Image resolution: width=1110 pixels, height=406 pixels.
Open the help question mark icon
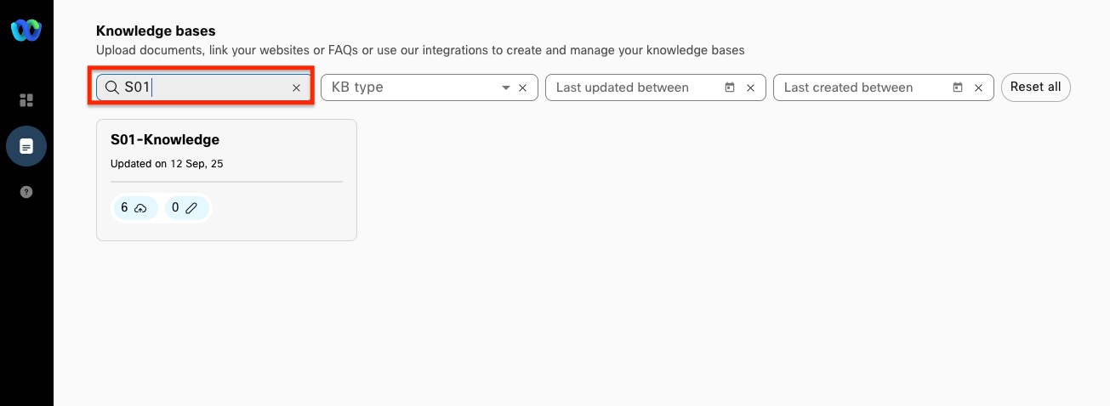[26, 192]
